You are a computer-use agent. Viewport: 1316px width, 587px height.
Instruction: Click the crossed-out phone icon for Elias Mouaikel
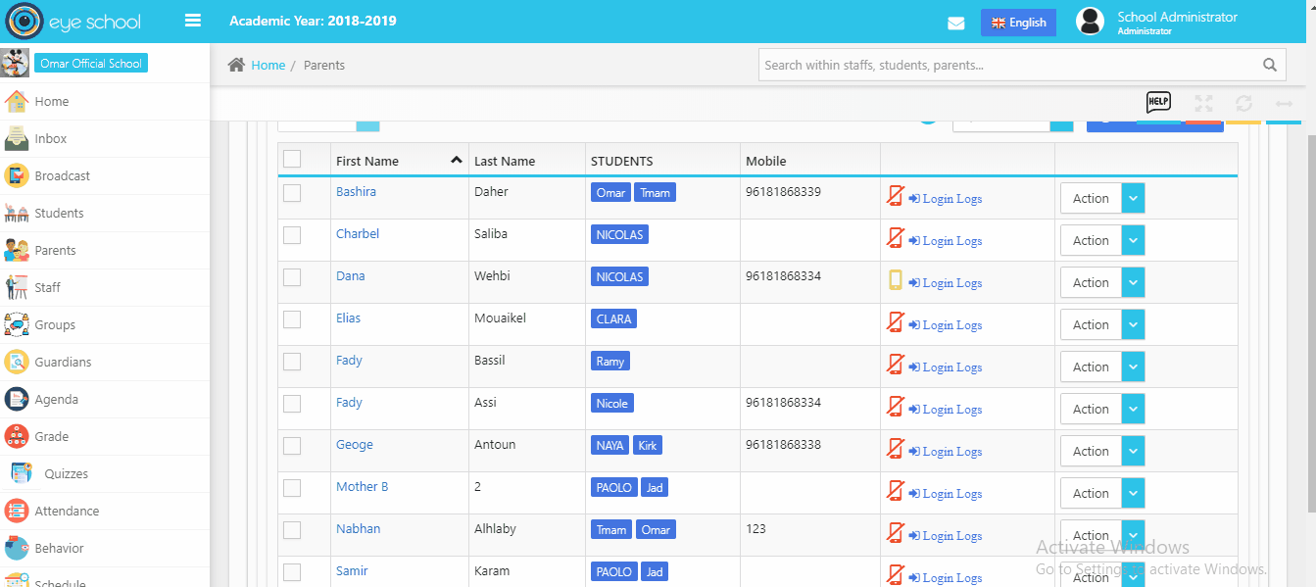tap(895, 322)
